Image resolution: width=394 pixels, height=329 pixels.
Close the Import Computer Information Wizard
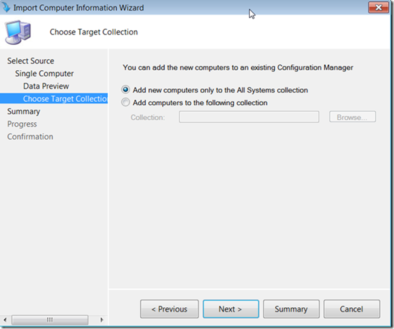(378, 7)
